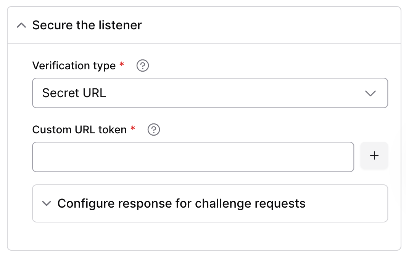
Task: Click the Secure the listener heading text
Action: pos(87,26)
